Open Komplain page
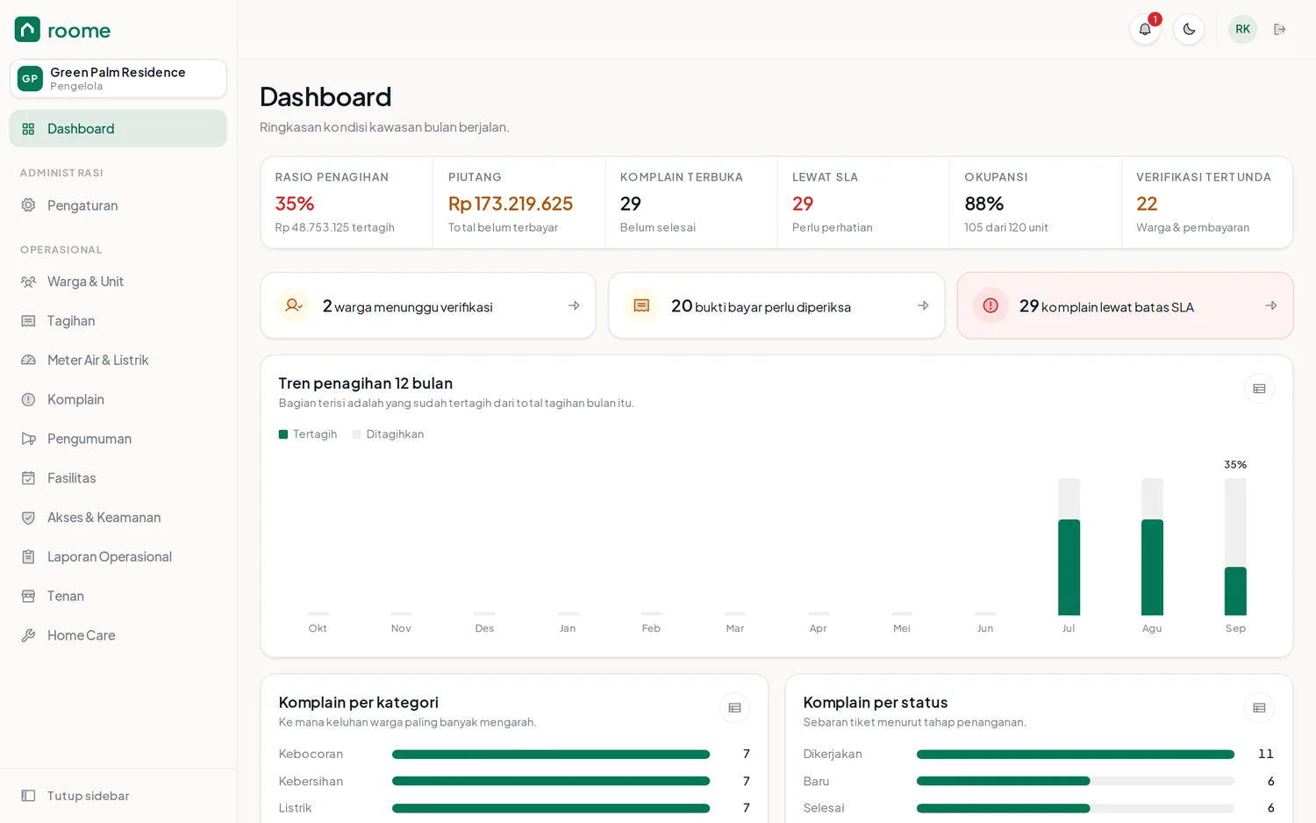Viewport: 1316px width, 823px height. coord(118,399)
